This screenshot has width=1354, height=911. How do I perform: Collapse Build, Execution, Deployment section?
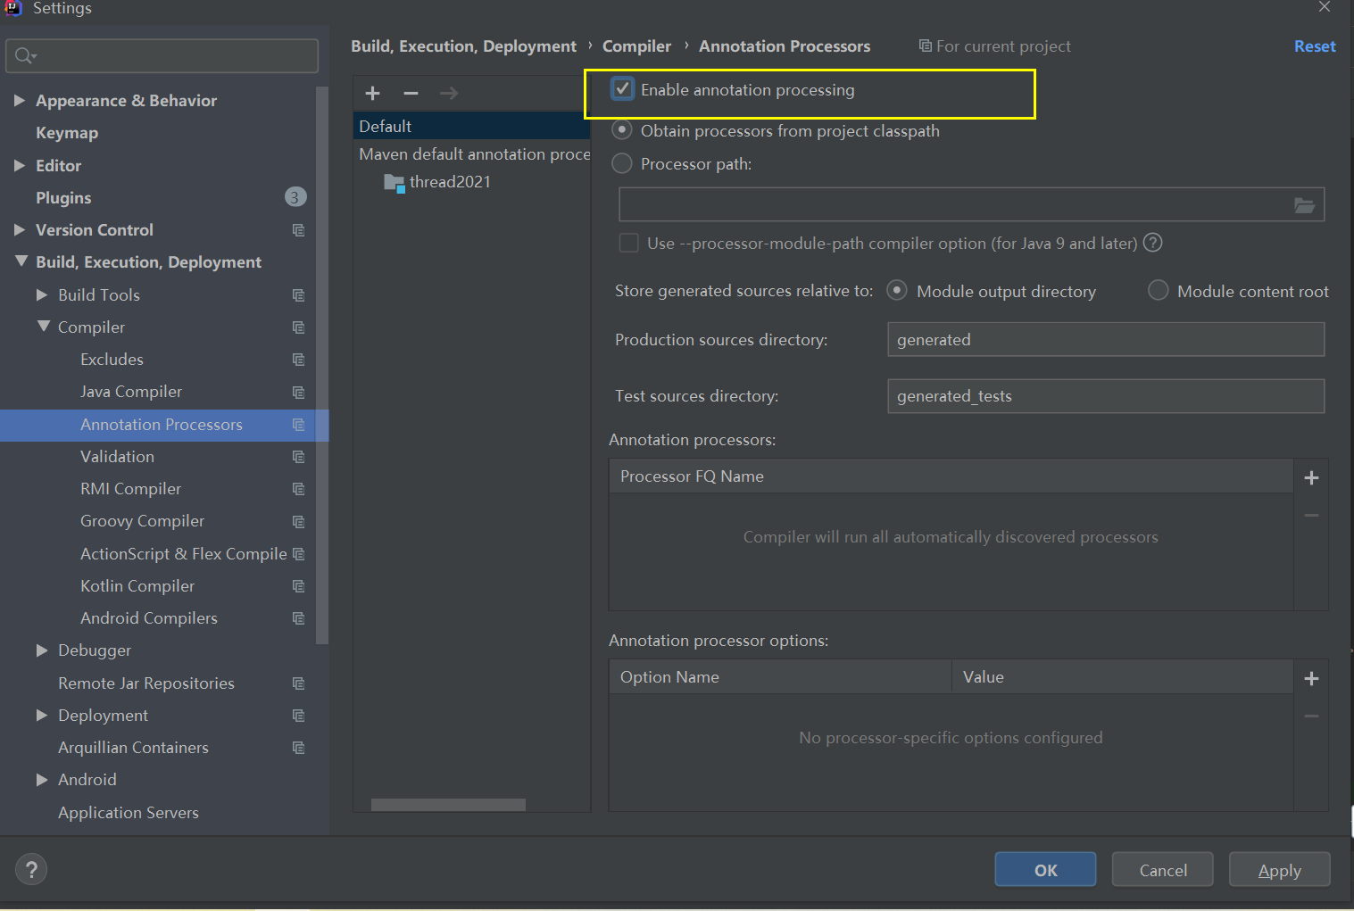[21, 261]
